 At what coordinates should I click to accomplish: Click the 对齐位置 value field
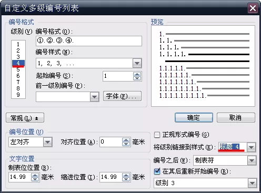pyautogui.click(x=111, y=142)
